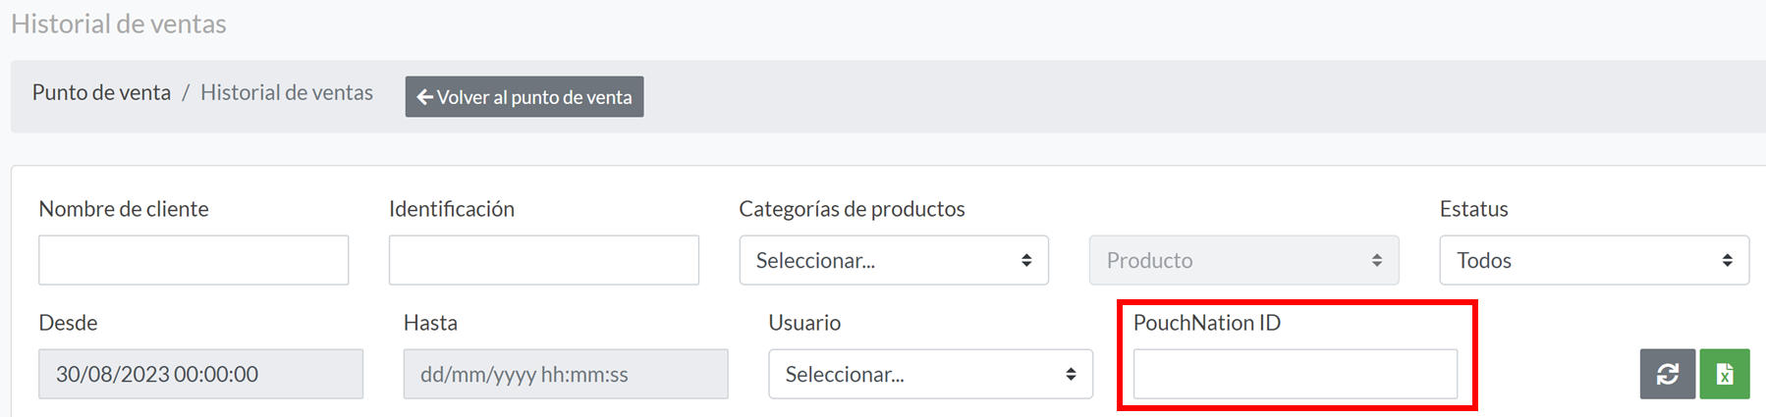The width and height of the screenshot is (1766, 417).
Task: Click the back arrow on Volver button
Action: (x=425, y=97)
